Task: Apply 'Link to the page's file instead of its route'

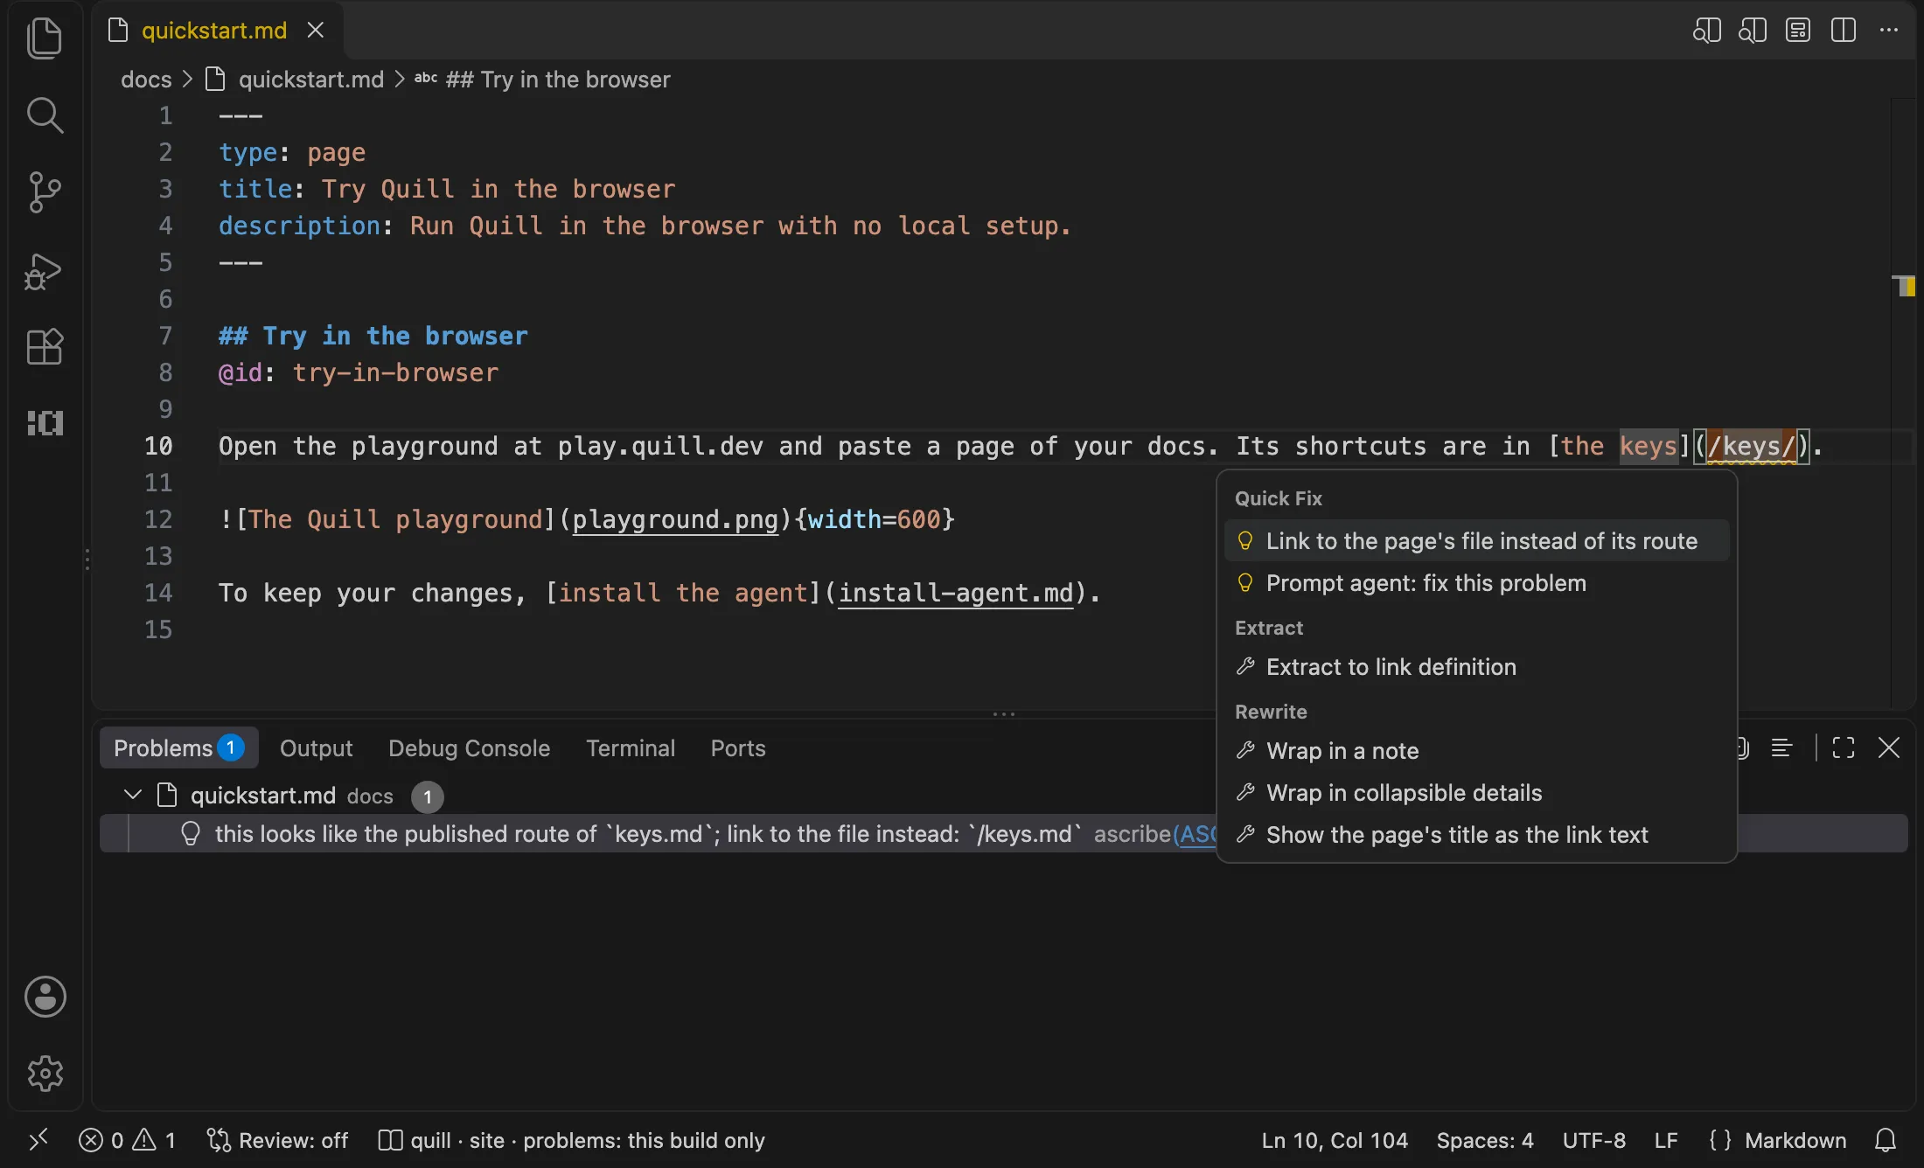Action: click(1476, 541)
